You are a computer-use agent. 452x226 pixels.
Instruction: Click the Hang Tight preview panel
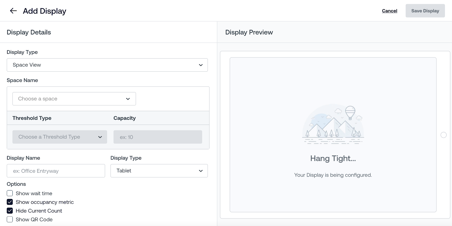coord(333,135)
